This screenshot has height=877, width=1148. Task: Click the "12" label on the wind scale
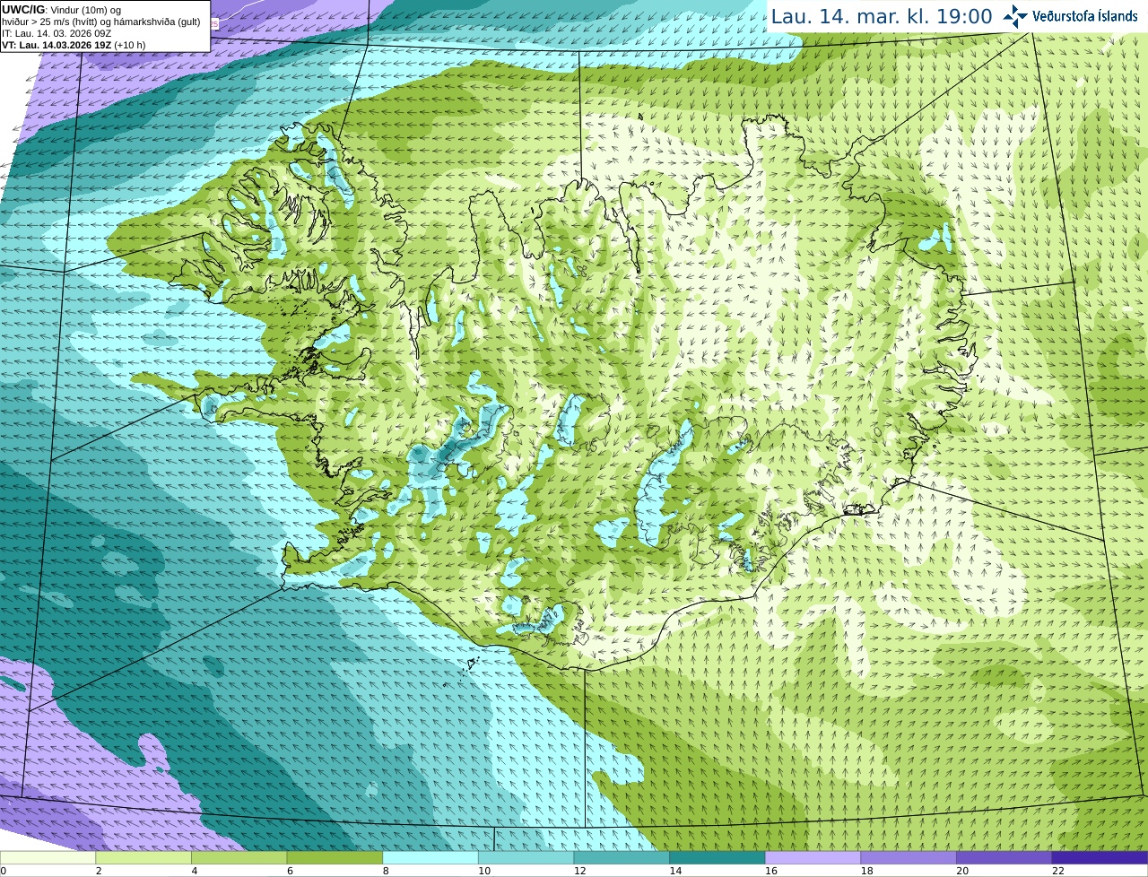point(580,871)
